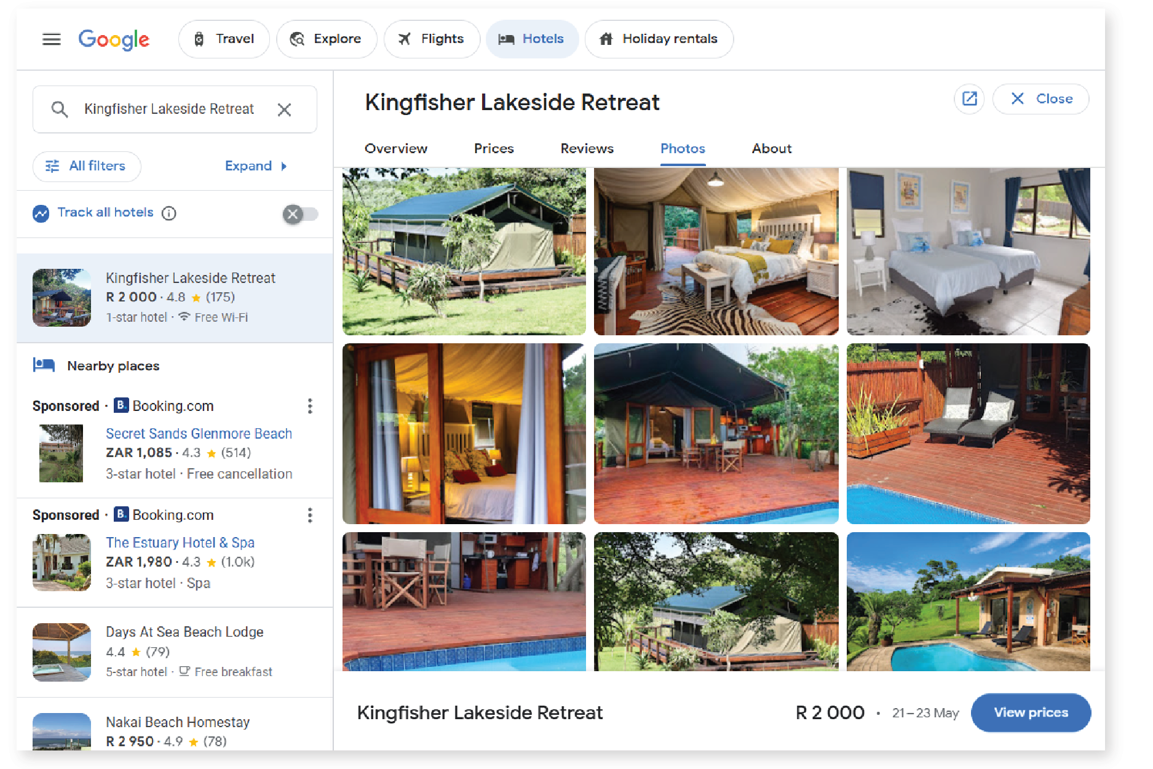Image resolution: width=1153 pixels, height=769 pixels.
Task: Click the Google logo
Action: tap(114, 39)
